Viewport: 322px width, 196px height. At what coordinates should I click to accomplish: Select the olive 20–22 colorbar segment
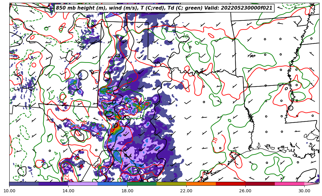(171, 184)
